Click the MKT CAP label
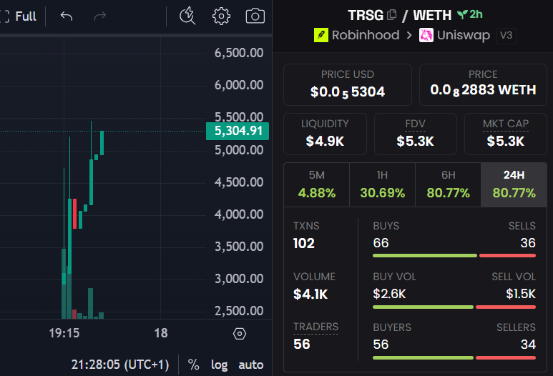Screen dimensions: 553x376 pos(505,124)
